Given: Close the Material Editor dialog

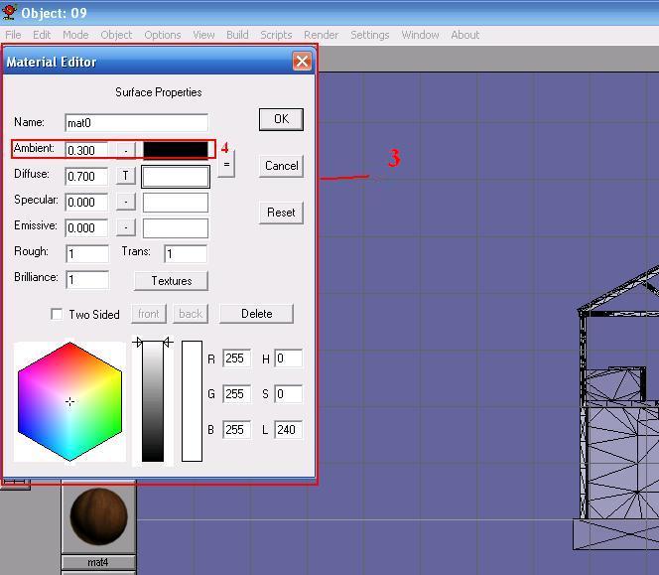Looking at the screenshot, I should (x=302, y=62).
